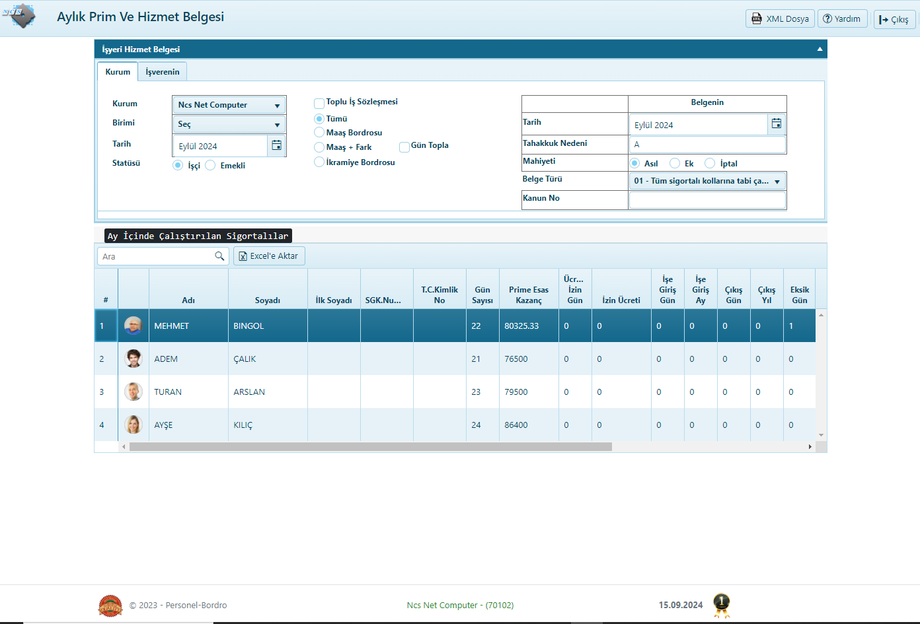The width and height of the screenshot is (920, 624).
Task: Select the Maaş + Fark radio option
Action: pyautogui.click(x=319, y=147)
